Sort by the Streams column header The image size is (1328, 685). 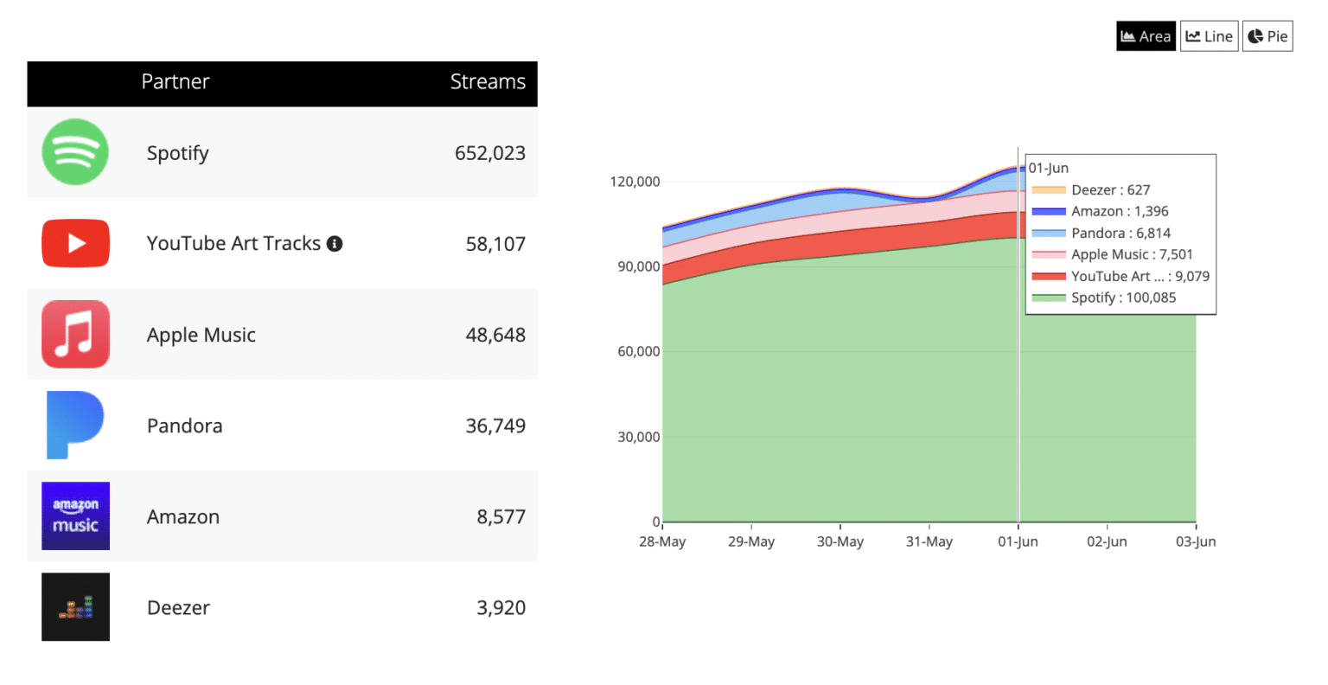(x=488, y=81)
